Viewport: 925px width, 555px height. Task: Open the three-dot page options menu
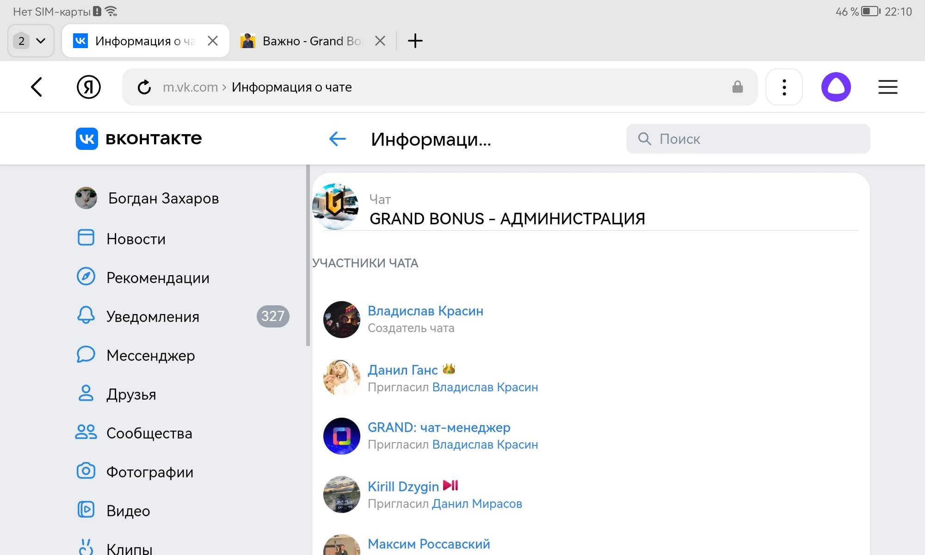click(784, 87)
